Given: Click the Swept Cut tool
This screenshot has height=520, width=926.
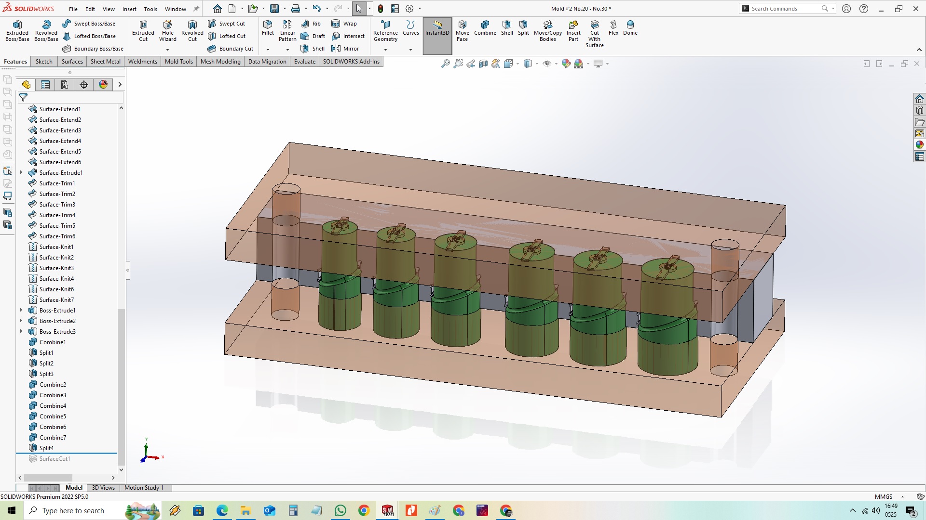Looking at the screenshot, I should pyautogui.click(x=226, y=24).
